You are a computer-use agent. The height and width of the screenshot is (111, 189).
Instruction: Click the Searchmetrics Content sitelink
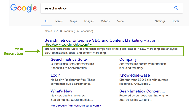click(x=142, y=91)
